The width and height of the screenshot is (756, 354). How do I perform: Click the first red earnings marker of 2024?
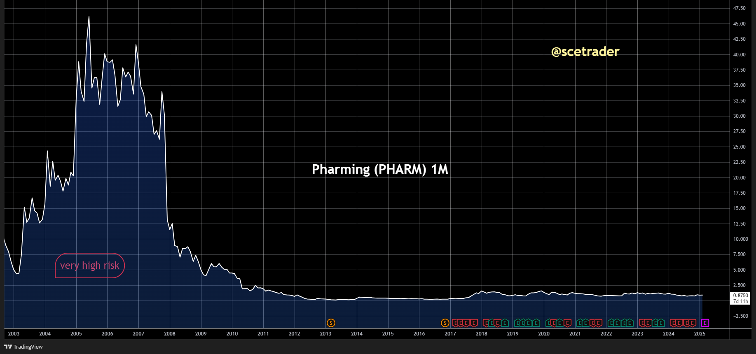pyautogui.click(x=672, y=323)
